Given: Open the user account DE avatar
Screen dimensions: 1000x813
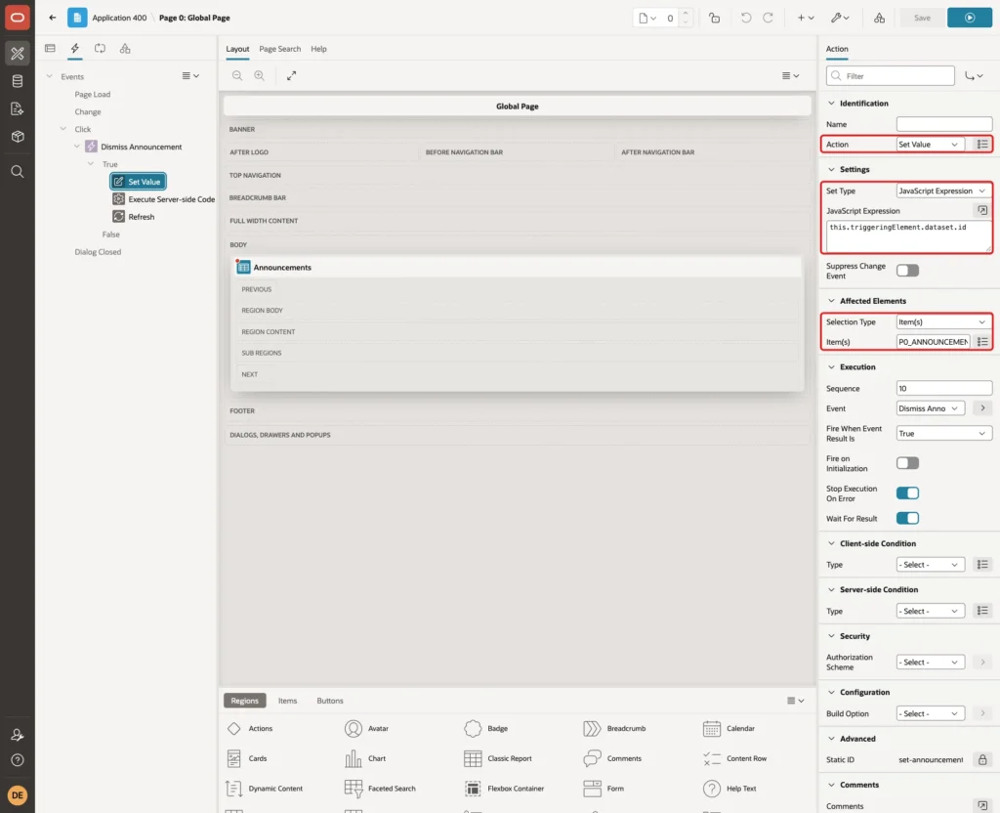Looking at the screenshot, I should pyautogui.click(x=18, y=795).
